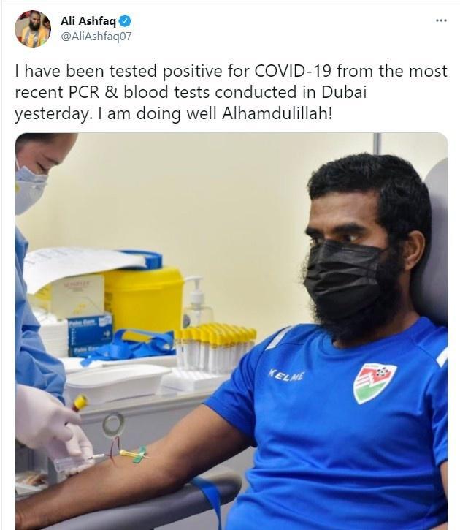Click the hand sanitizer pump bottle
The width and height of the screenshot is (460, 530).
coord(198,302)
